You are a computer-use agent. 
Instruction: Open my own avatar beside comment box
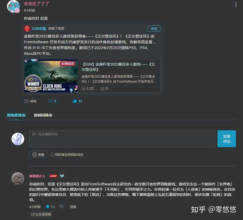click(18, 139)
